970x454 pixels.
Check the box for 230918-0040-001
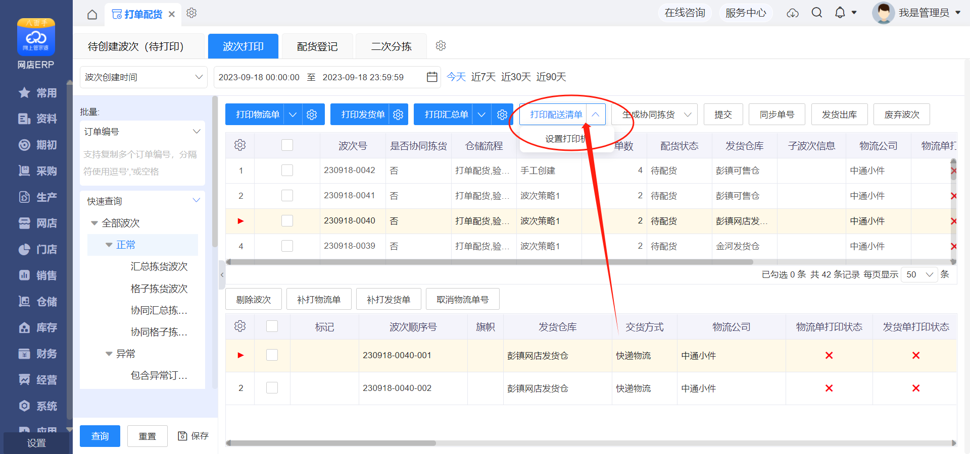pos(272,355)
